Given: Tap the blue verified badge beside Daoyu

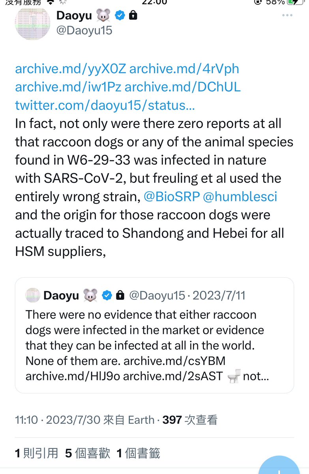Looking at the screenshot, I should pyautogui.click(x=120, y=15).
